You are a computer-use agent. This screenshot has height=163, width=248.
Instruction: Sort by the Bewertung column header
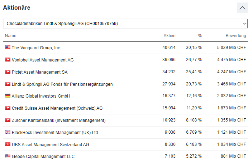click(235, 36)
